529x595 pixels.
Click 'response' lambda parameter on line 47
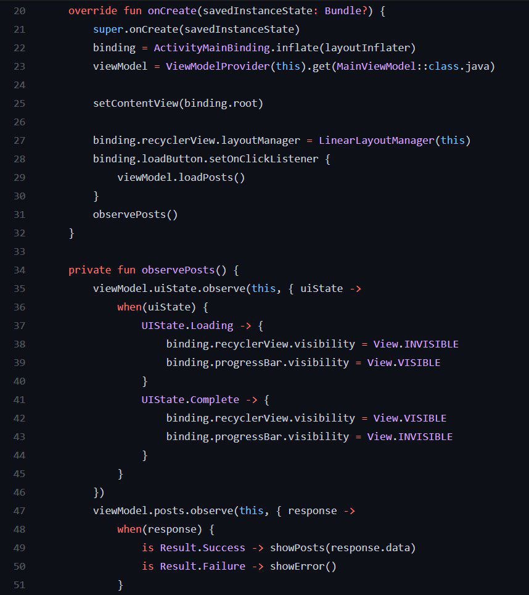point(312,511)
